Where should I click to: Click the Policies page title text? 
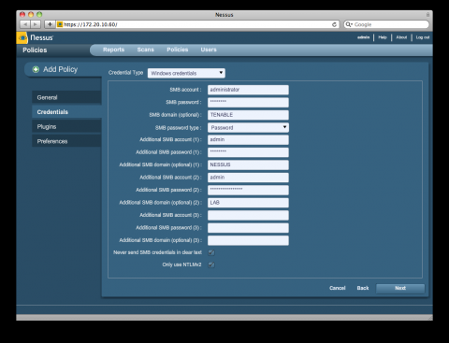click(x=35, y=50)
